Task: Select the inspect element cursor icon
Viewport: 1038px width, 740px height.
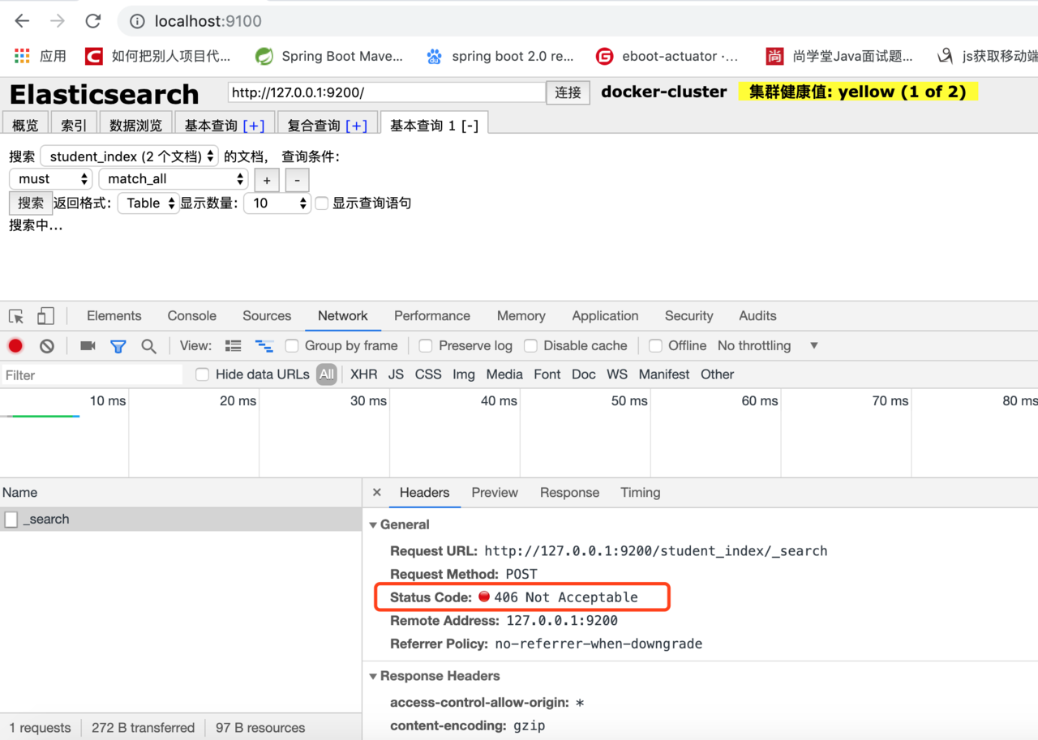Action: [x=16, y=316]
